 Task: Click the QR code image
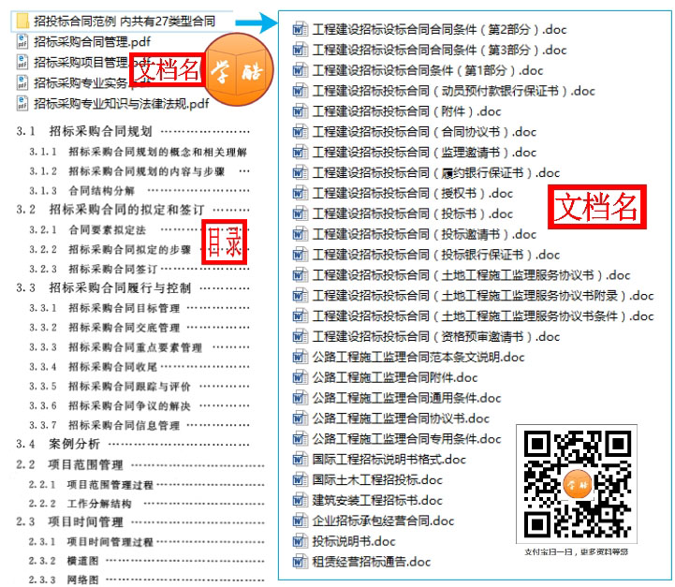pos(576,483)
